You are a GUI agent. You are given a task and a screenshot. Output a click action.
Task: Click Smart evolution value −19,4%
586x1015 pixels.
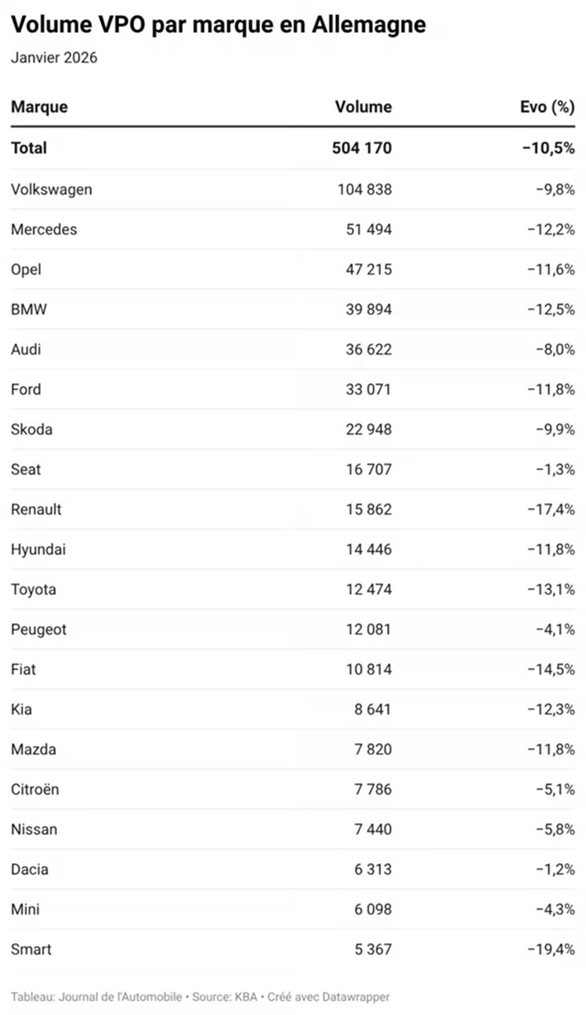550,949
